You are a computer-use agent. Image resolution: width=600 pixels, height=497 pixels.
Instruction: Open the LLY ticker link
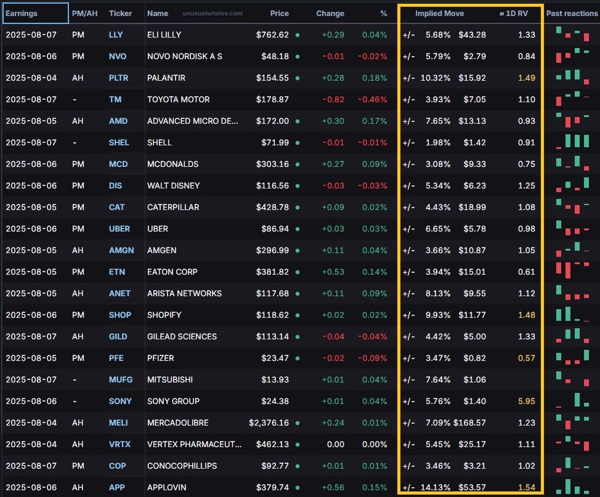pyautogui.click(x=116, y=35)
